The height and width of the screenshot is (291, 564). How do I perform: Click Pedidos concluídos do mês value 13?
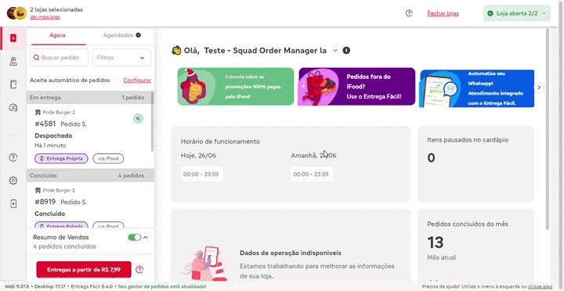pyautogui.click(x=436, y=242)
